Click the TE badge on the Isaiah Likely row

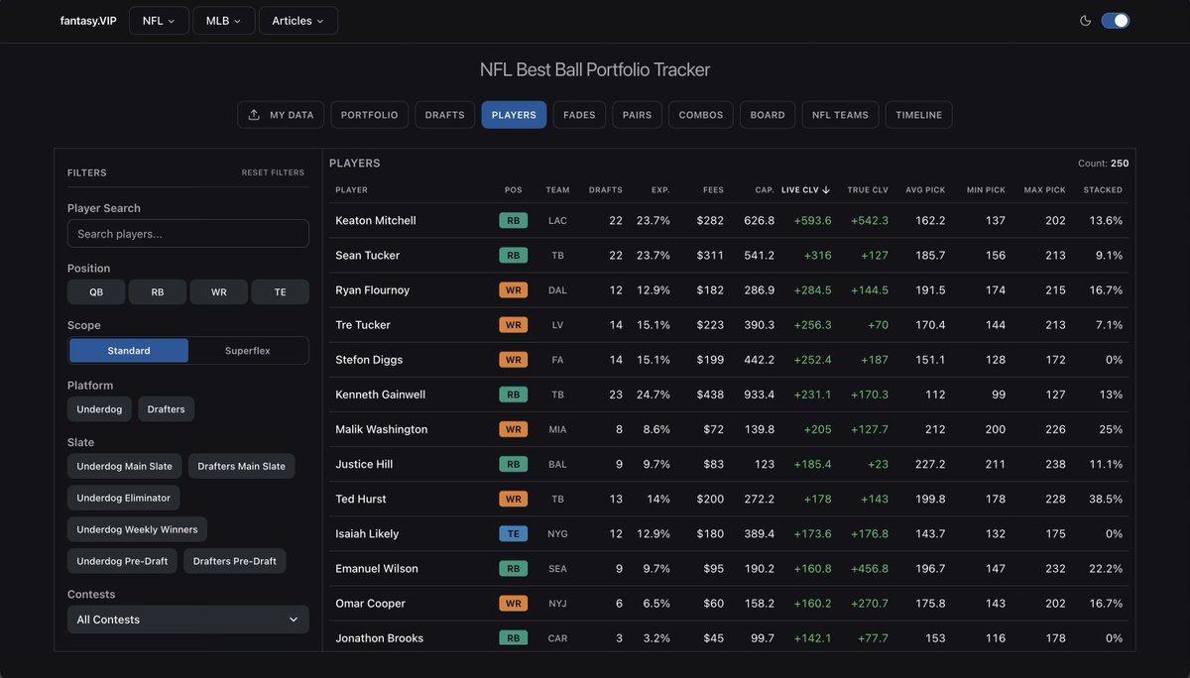pos(513,533)
